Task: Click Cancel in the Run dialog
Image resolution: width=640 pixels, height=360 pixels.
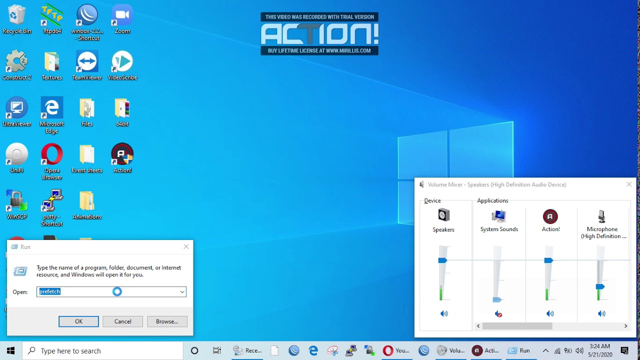Action: coord(122,321)
